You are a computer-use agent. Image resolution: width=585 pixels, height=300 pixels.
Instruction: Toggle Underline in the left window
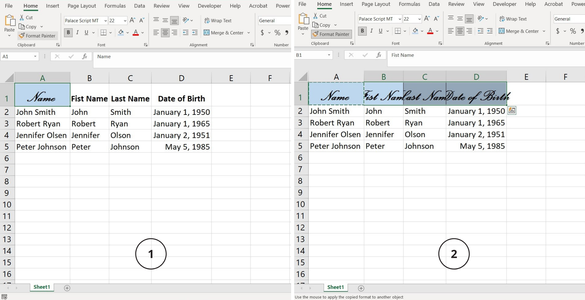[86, 32]
